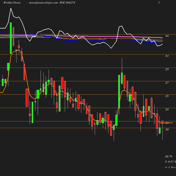
Task: Click the munafasutra website watermark label
Action: [43, 2]
